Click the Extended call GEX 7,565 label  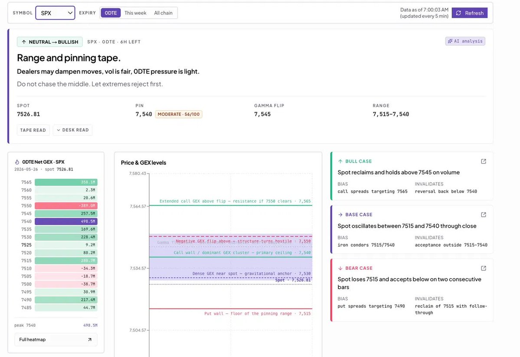235,201
